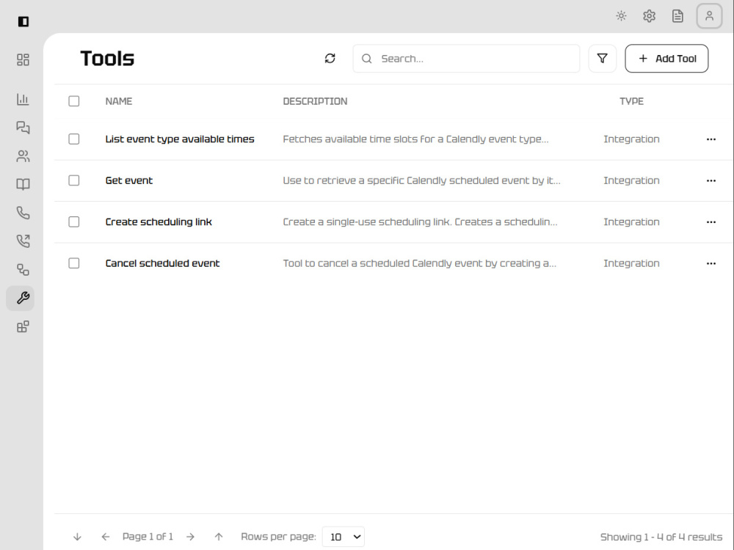Click the DESCRIPTION column header
This screenshot has width=734, height=550.
315,101
